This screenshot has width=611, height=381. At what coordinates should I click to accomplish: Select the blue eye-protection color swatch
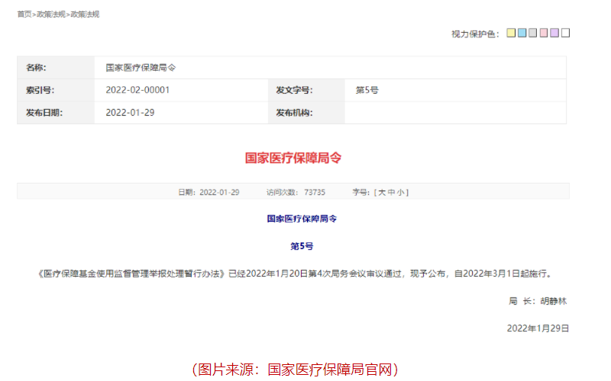pyautogui.click(x=522, y=33)
